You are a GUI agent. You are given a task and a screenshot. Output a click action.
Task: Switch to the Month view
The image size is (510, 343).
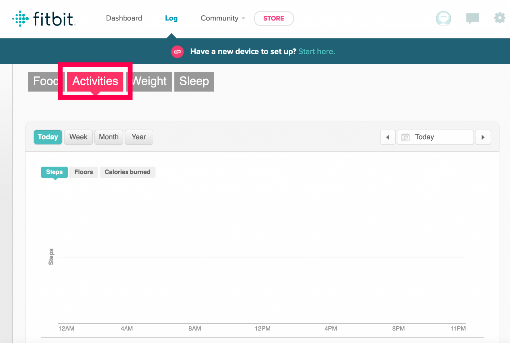(109, 137)
